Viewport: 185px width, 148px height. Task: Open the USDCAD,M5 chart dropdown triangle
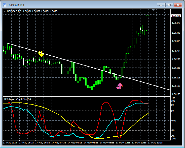tap(5, 11)
